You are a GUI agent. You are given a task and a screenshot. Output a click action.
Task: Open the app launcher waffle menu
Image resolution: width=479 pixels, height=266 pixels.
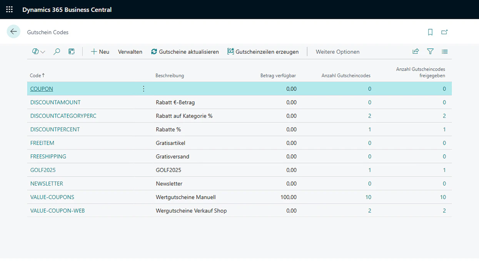point(9,10)
